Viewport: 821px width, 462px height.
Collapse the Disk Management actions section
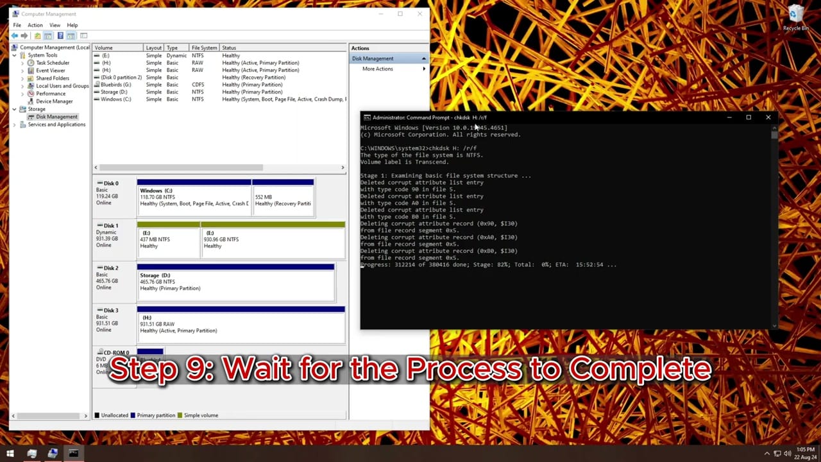[x=423, y=58]
